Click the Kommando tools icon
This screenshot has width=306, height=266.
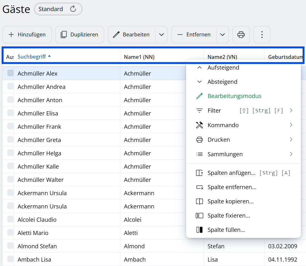199,125
